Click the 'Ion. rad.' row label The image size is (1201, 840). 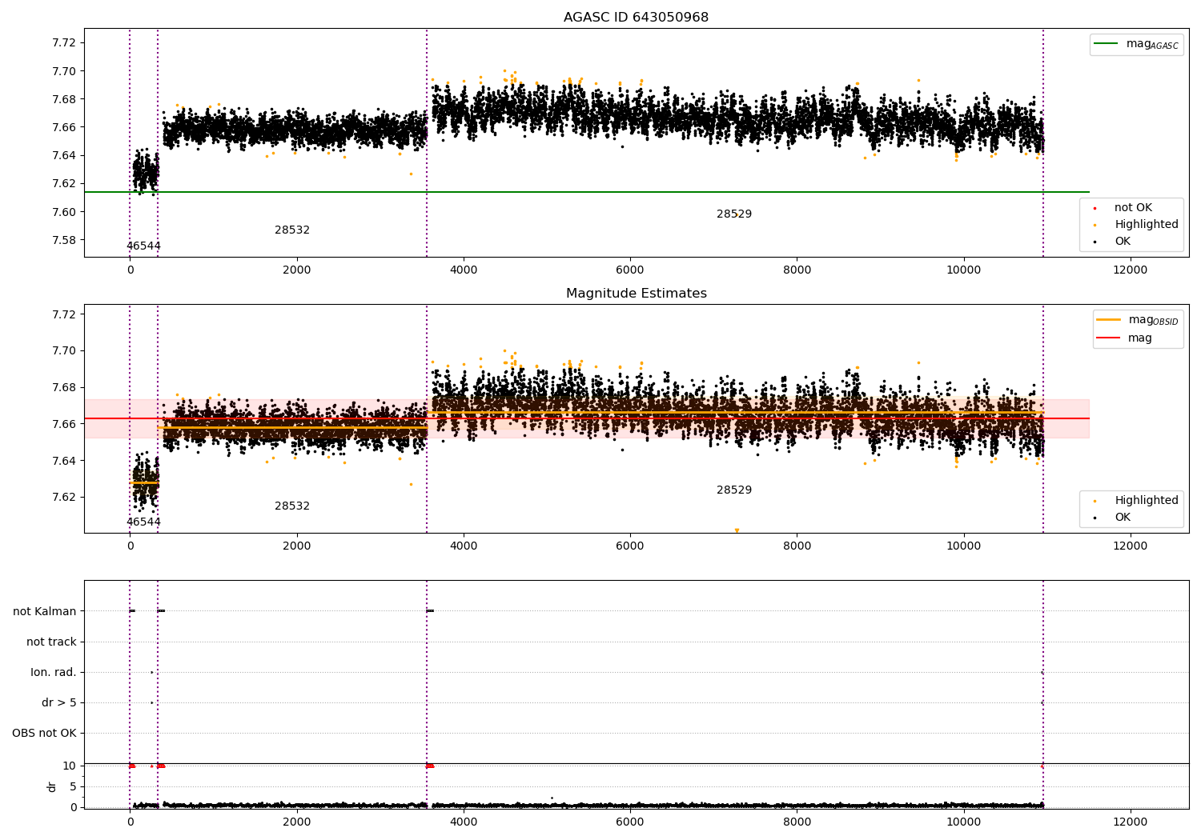[x=54, y=673]
